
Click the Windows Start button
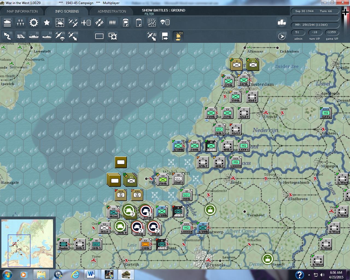click(7, 274)
